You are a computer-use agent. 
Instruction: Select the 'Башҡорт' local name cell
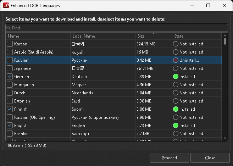coord(103,134)
